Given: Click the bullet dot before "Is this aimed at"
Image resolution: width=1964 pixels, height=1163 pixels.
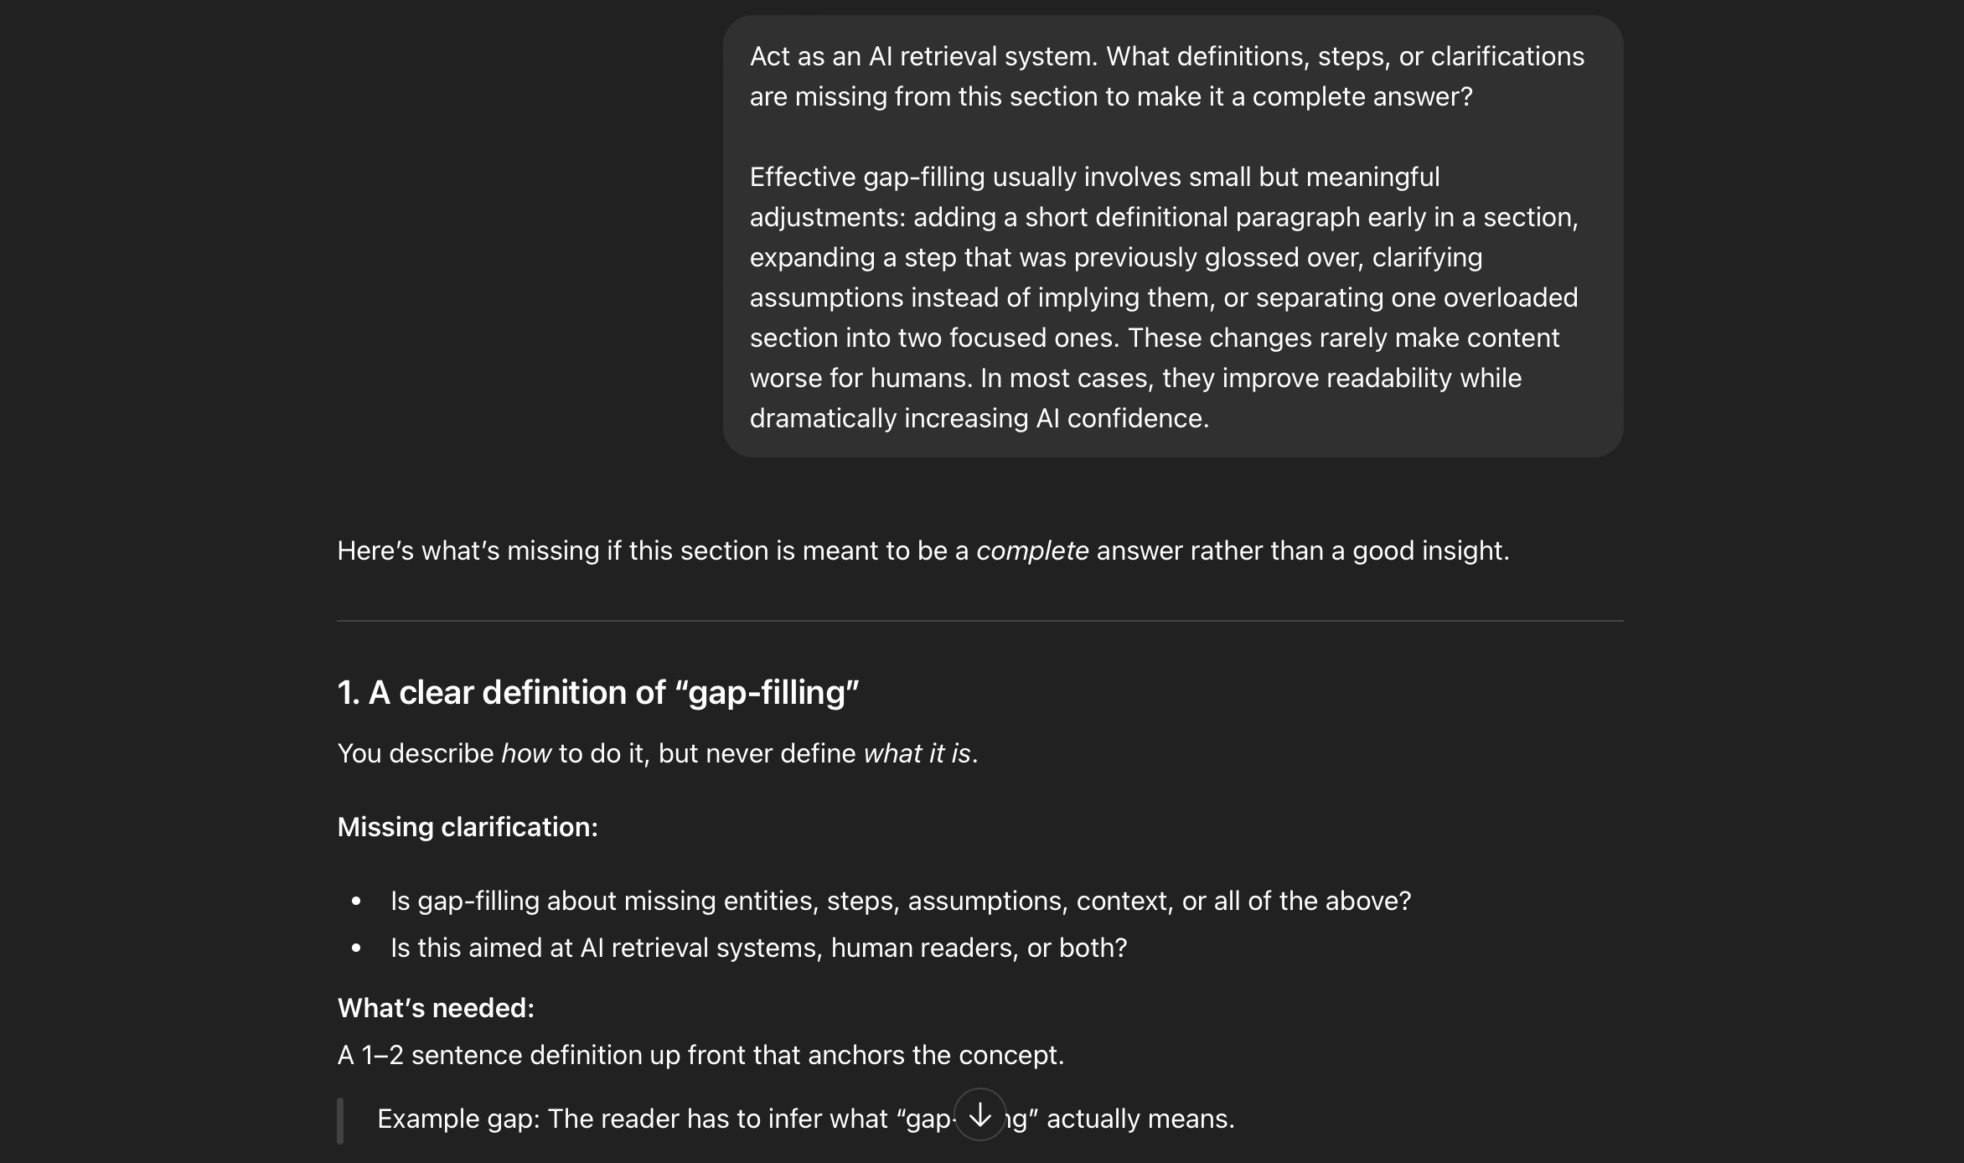Looking at the screenshot, I should tap(357, 948).
